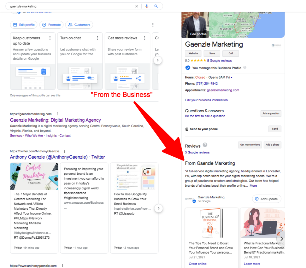Click the Get more reviews button
The image size is (306, 268).
tap(250, 145)
